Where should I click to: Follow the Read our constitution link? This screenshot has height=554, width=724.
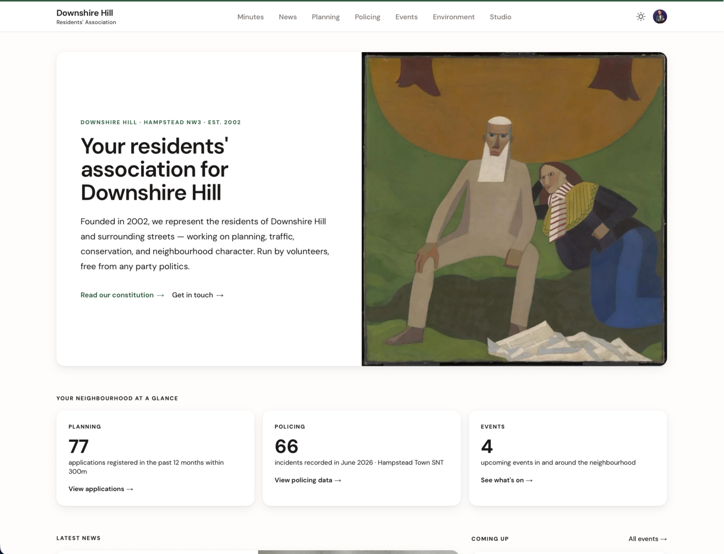coord(122,295)
